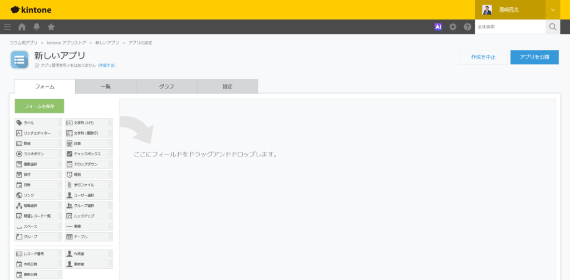Switch to the グラフ tab
This screenshot has height=280, width=570.
coord(166,86)
